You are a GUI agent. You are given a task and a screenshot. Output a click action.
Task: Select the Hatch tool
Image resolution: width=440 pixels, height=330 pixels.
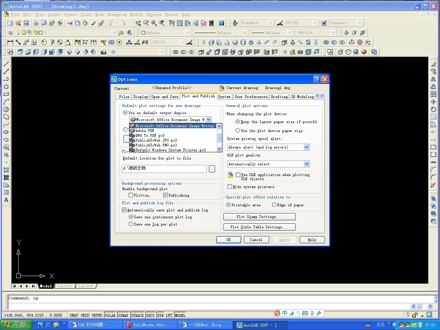(x=6, y=170)
